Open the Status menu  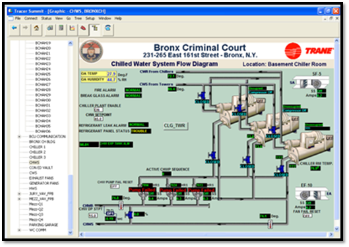tap(47, 18)
